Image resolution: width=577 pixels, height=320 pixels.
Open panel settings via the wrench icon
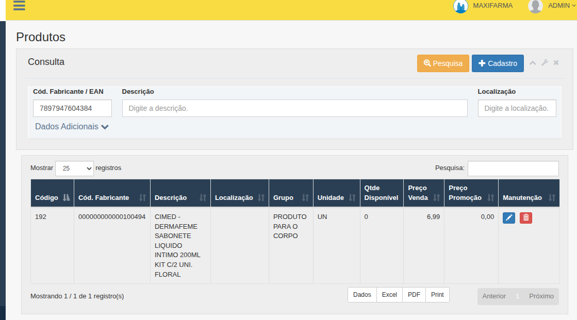click(x=545, y=63)
